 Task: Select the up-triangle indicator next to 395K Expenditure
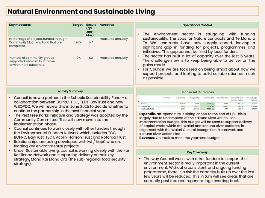point(213,106)
